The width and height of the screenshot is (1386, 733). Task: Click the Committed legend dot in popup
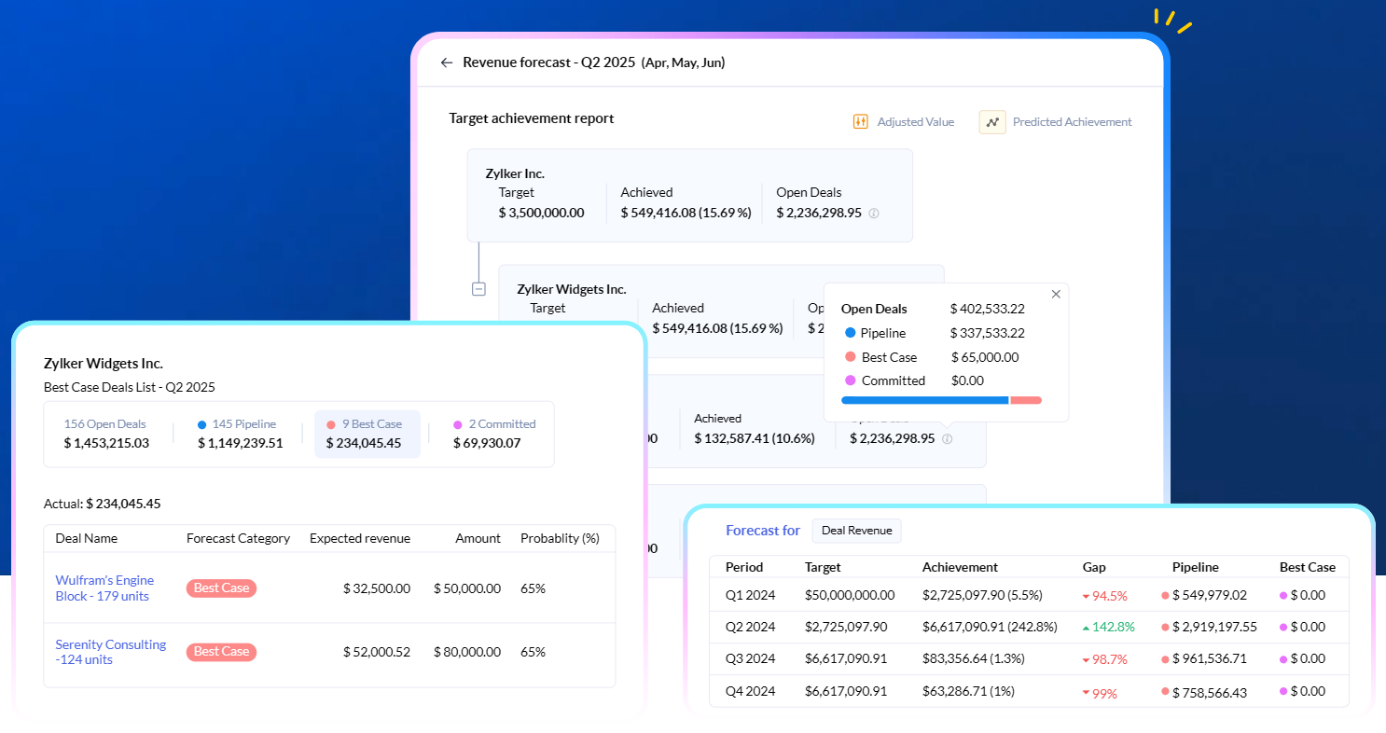[850, 380]
